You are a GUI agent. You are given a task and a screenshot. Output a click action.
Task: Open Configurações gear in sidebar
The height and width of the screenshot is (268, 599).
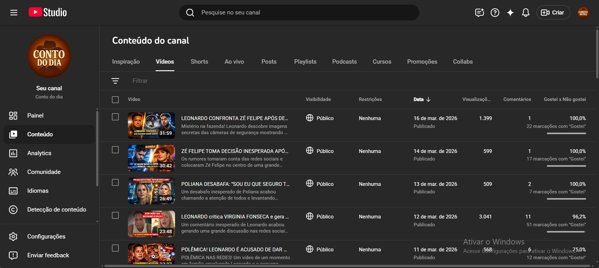[46, 236]
